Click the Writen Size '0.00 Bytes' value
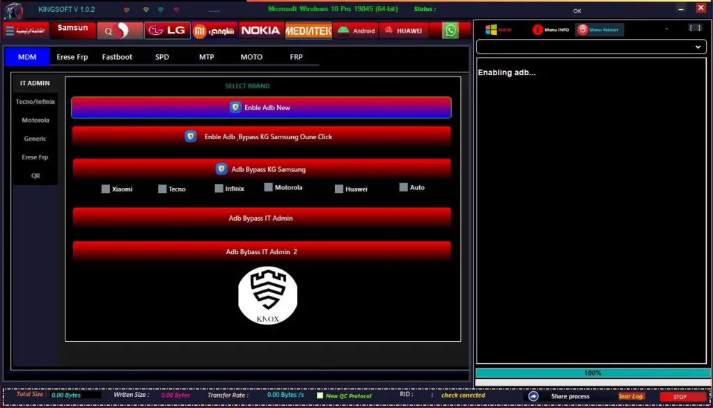713x408 pixels. [175, 395]
